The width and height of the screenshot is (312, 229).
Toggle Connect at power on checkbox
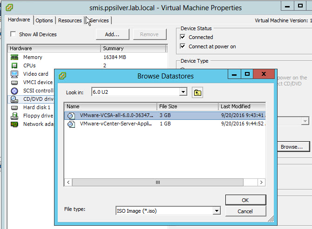183,46
